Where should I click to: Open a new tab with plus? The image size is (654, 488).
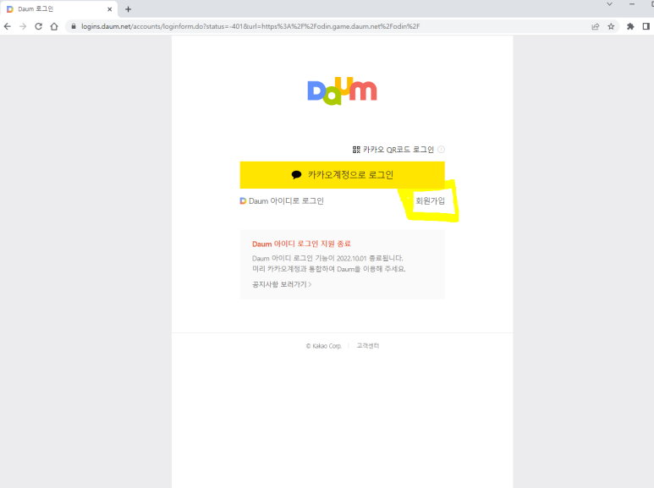click(128, 9)
